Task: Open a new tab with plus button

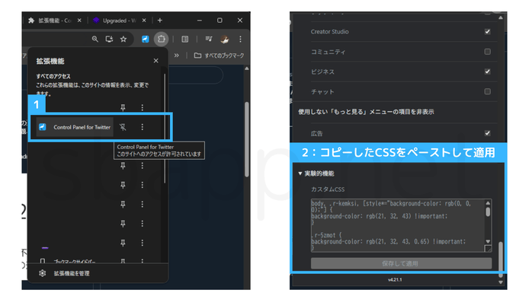Action: [x=160, y=21]
